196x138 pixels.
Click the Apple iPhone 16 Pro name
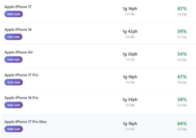click(x=21, y=98)
